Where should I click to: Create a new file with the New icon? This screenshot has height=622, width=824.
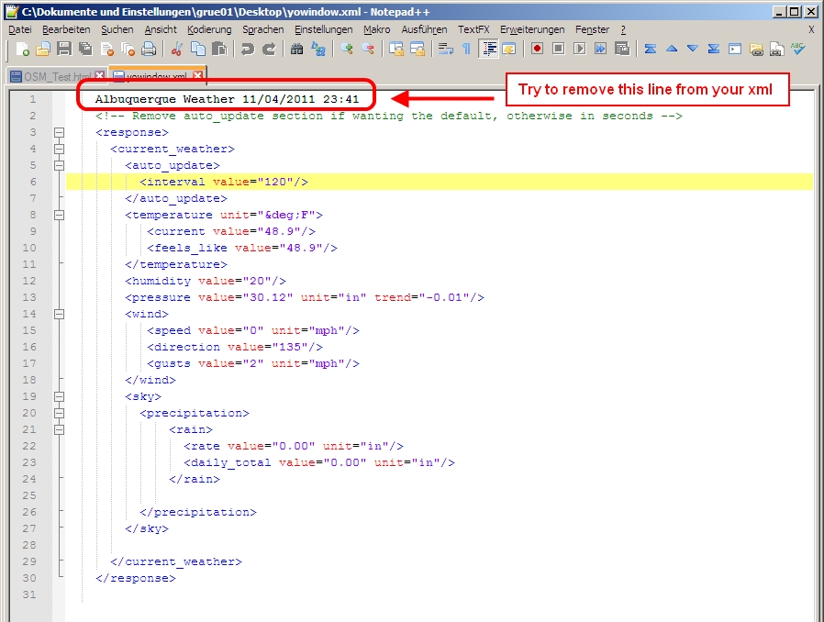[22, 49]
